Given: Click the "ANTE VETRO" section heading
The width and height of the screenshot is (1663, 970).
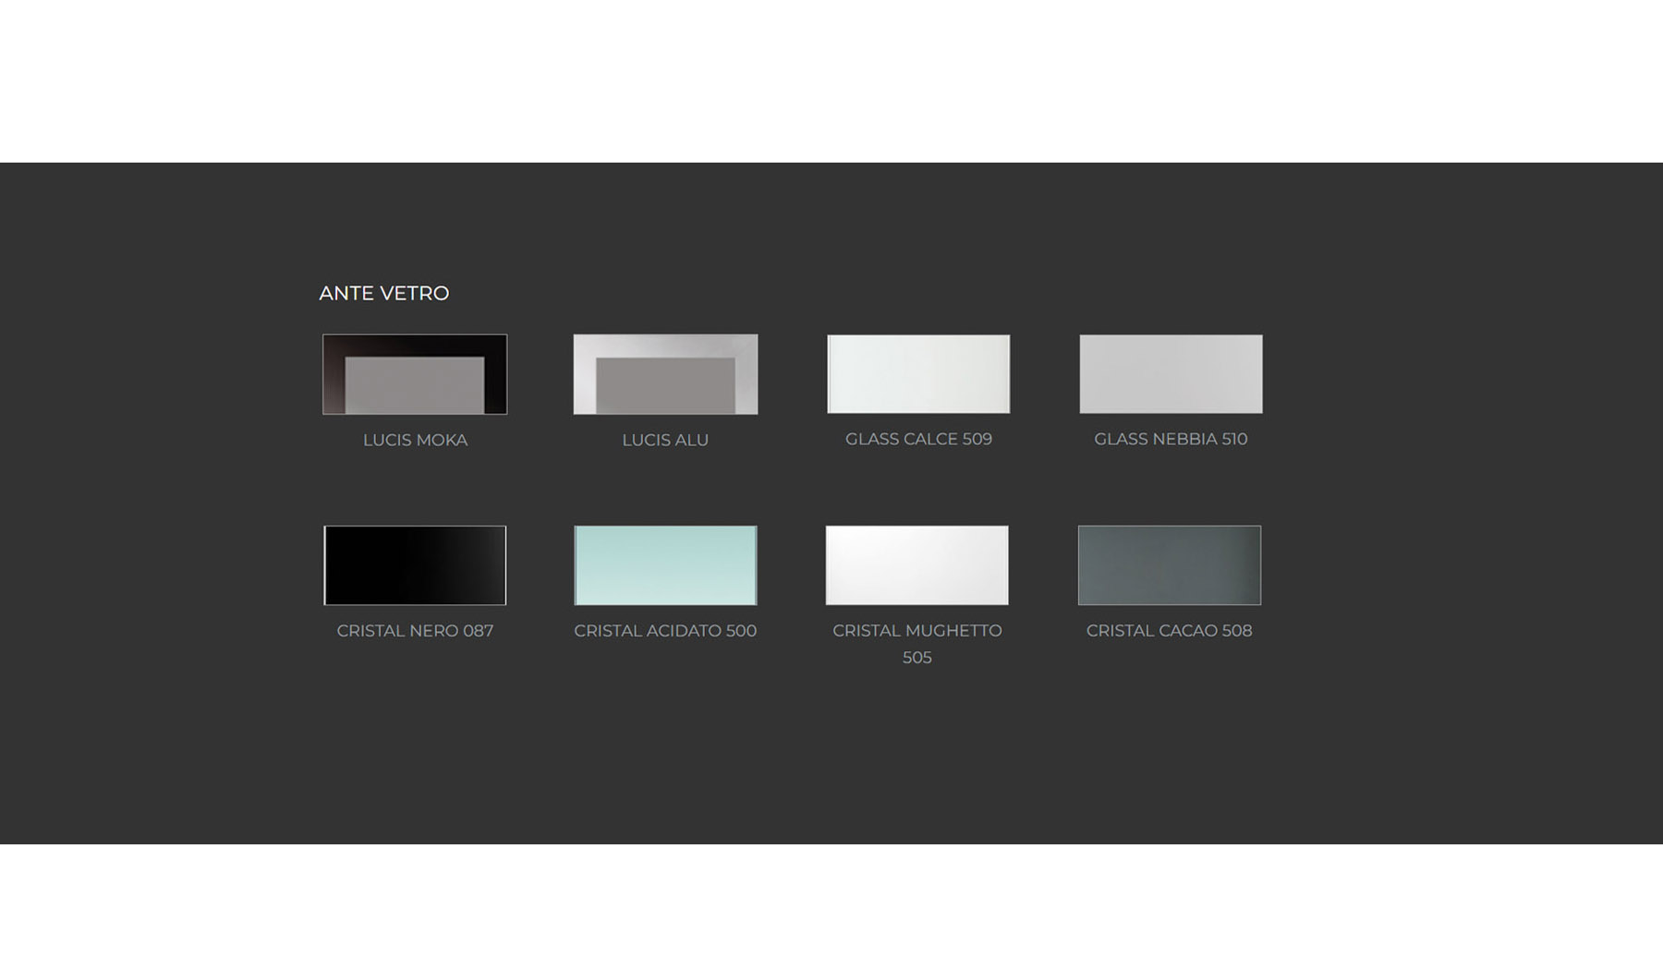Looking at the screenshot, I should click(x=384, y=294).
